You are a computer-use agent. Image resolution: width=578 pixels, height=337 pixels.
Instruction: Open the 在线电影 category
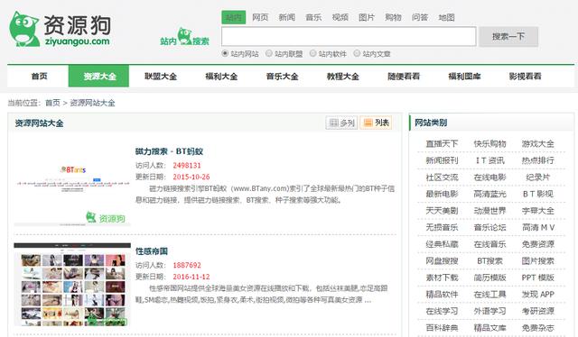(x=489, y=178)
